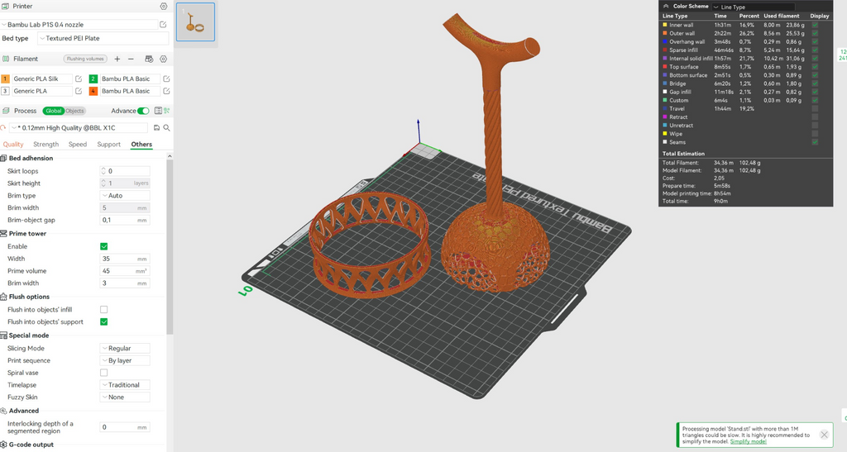Click the Prime tower Width field
This screenshot has width=847, height=452.
(125, 259)
